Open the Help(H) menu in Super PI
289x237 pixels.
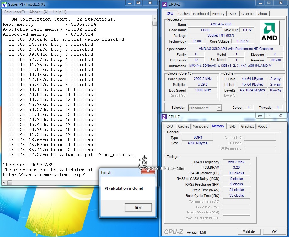point(60,12)
